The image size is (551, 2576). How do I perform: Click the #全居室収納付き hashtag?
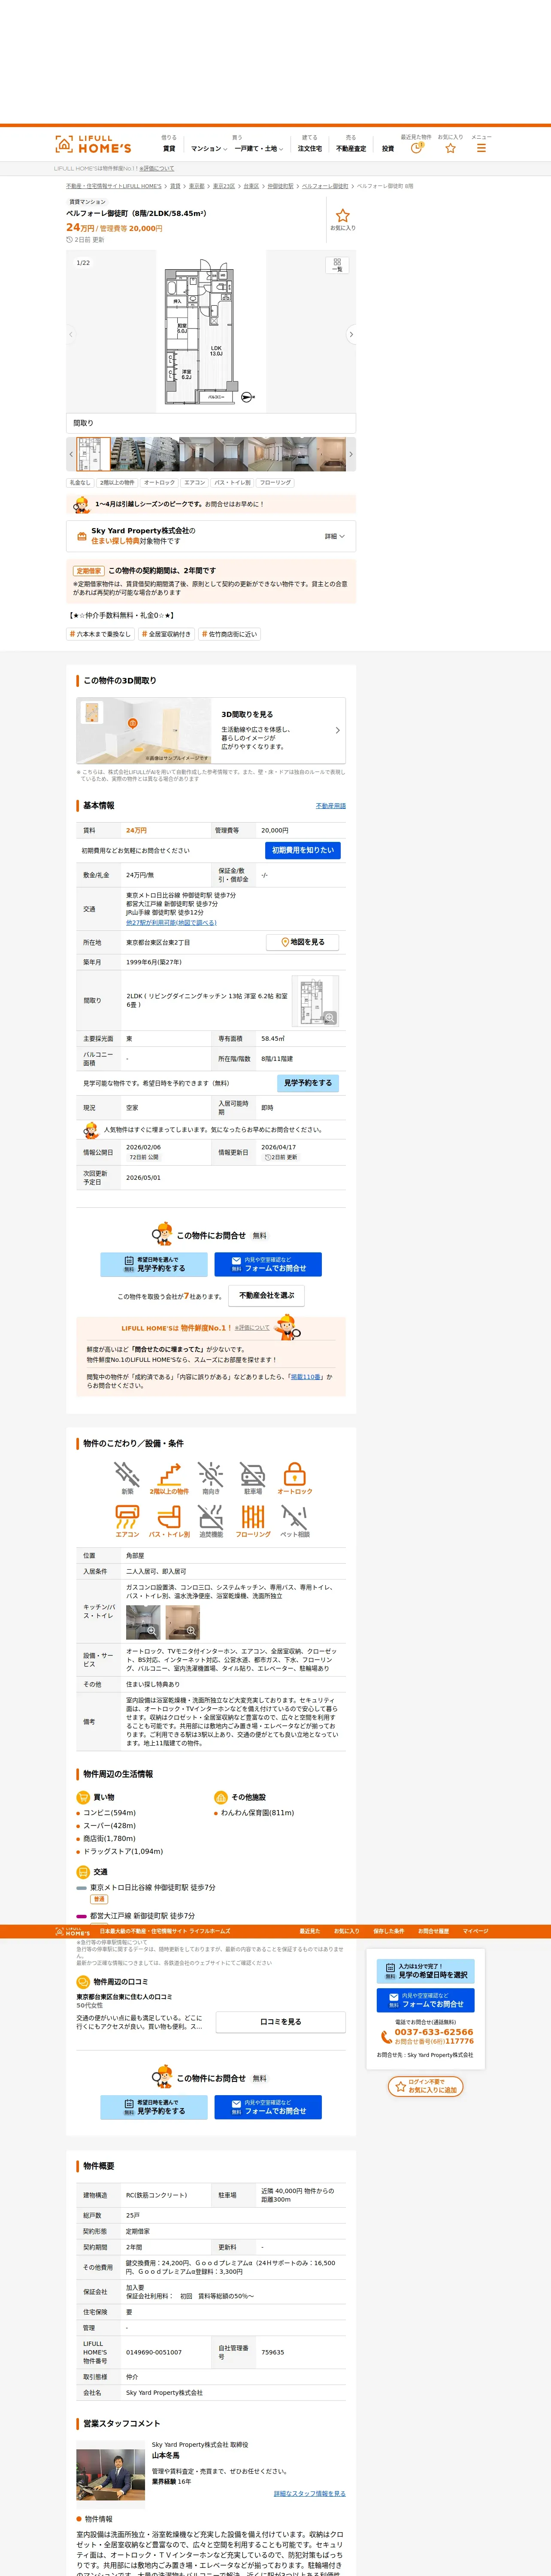[x=167, y=634]
